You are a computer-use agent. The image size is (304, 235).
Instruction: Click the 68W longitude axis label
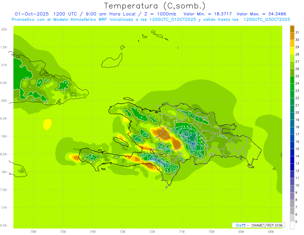[x=271, y=231]
